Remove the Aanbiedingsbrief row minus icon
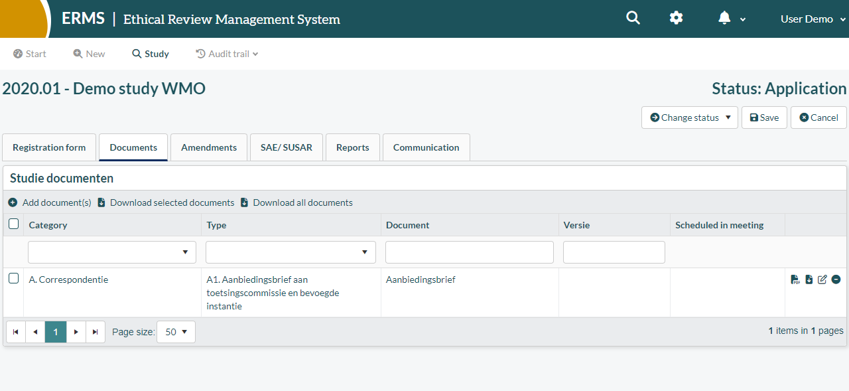The width and height of the screenshot is (849, 391). point(836,279)
